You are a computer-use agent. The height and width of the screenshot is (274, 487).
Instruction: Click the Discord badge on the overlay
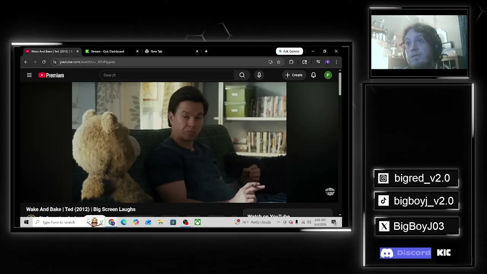click(406, 253)
